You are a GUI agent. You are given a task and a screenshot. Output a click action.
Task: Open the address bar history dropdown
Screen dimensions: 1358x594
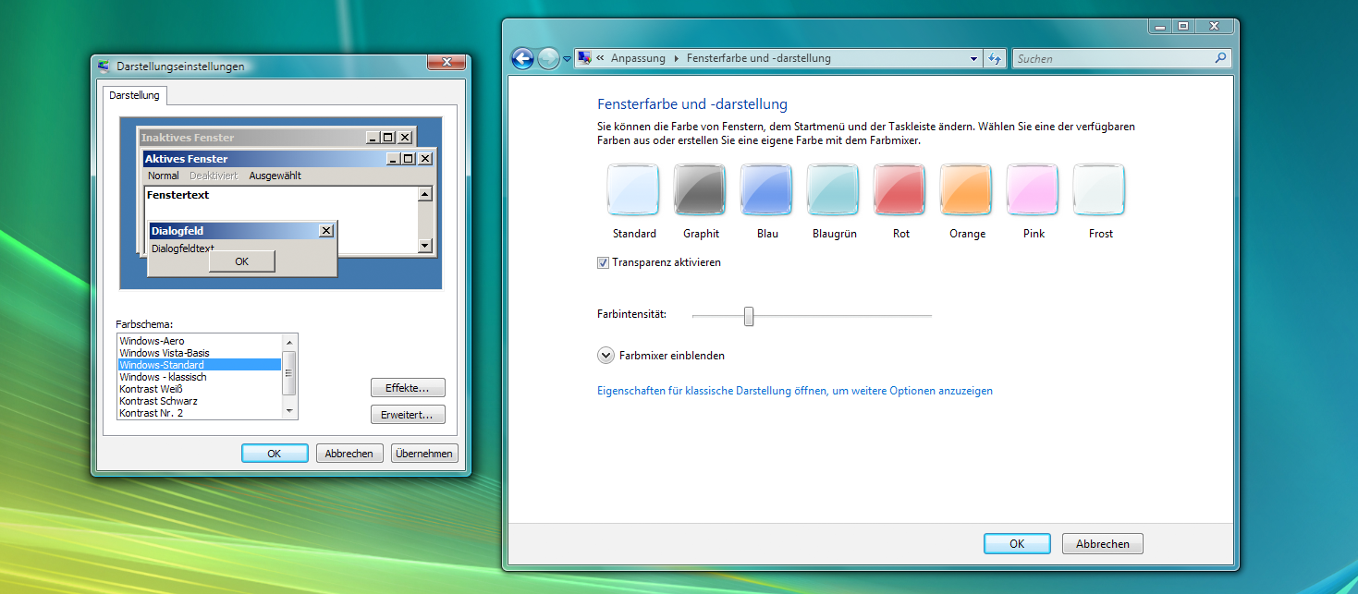pyautogui.click(x=973, y=58)
